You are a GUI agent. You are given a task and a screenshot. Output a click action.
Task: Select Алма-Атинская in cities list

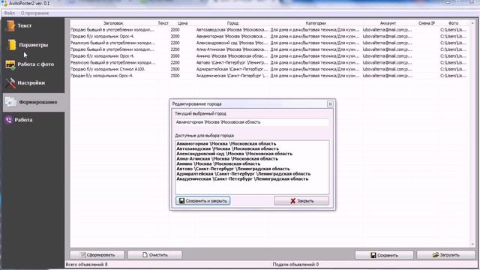[227, 158]
